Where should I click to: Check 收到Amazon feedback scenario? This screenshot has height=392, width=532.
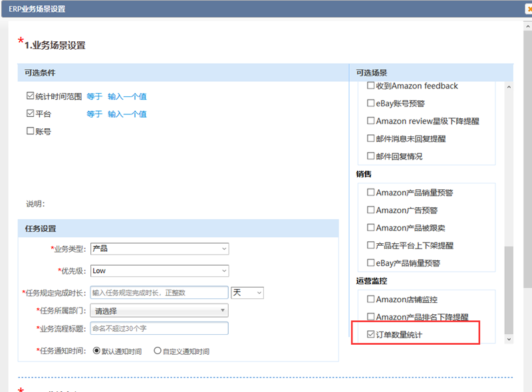tap(371, 86)
